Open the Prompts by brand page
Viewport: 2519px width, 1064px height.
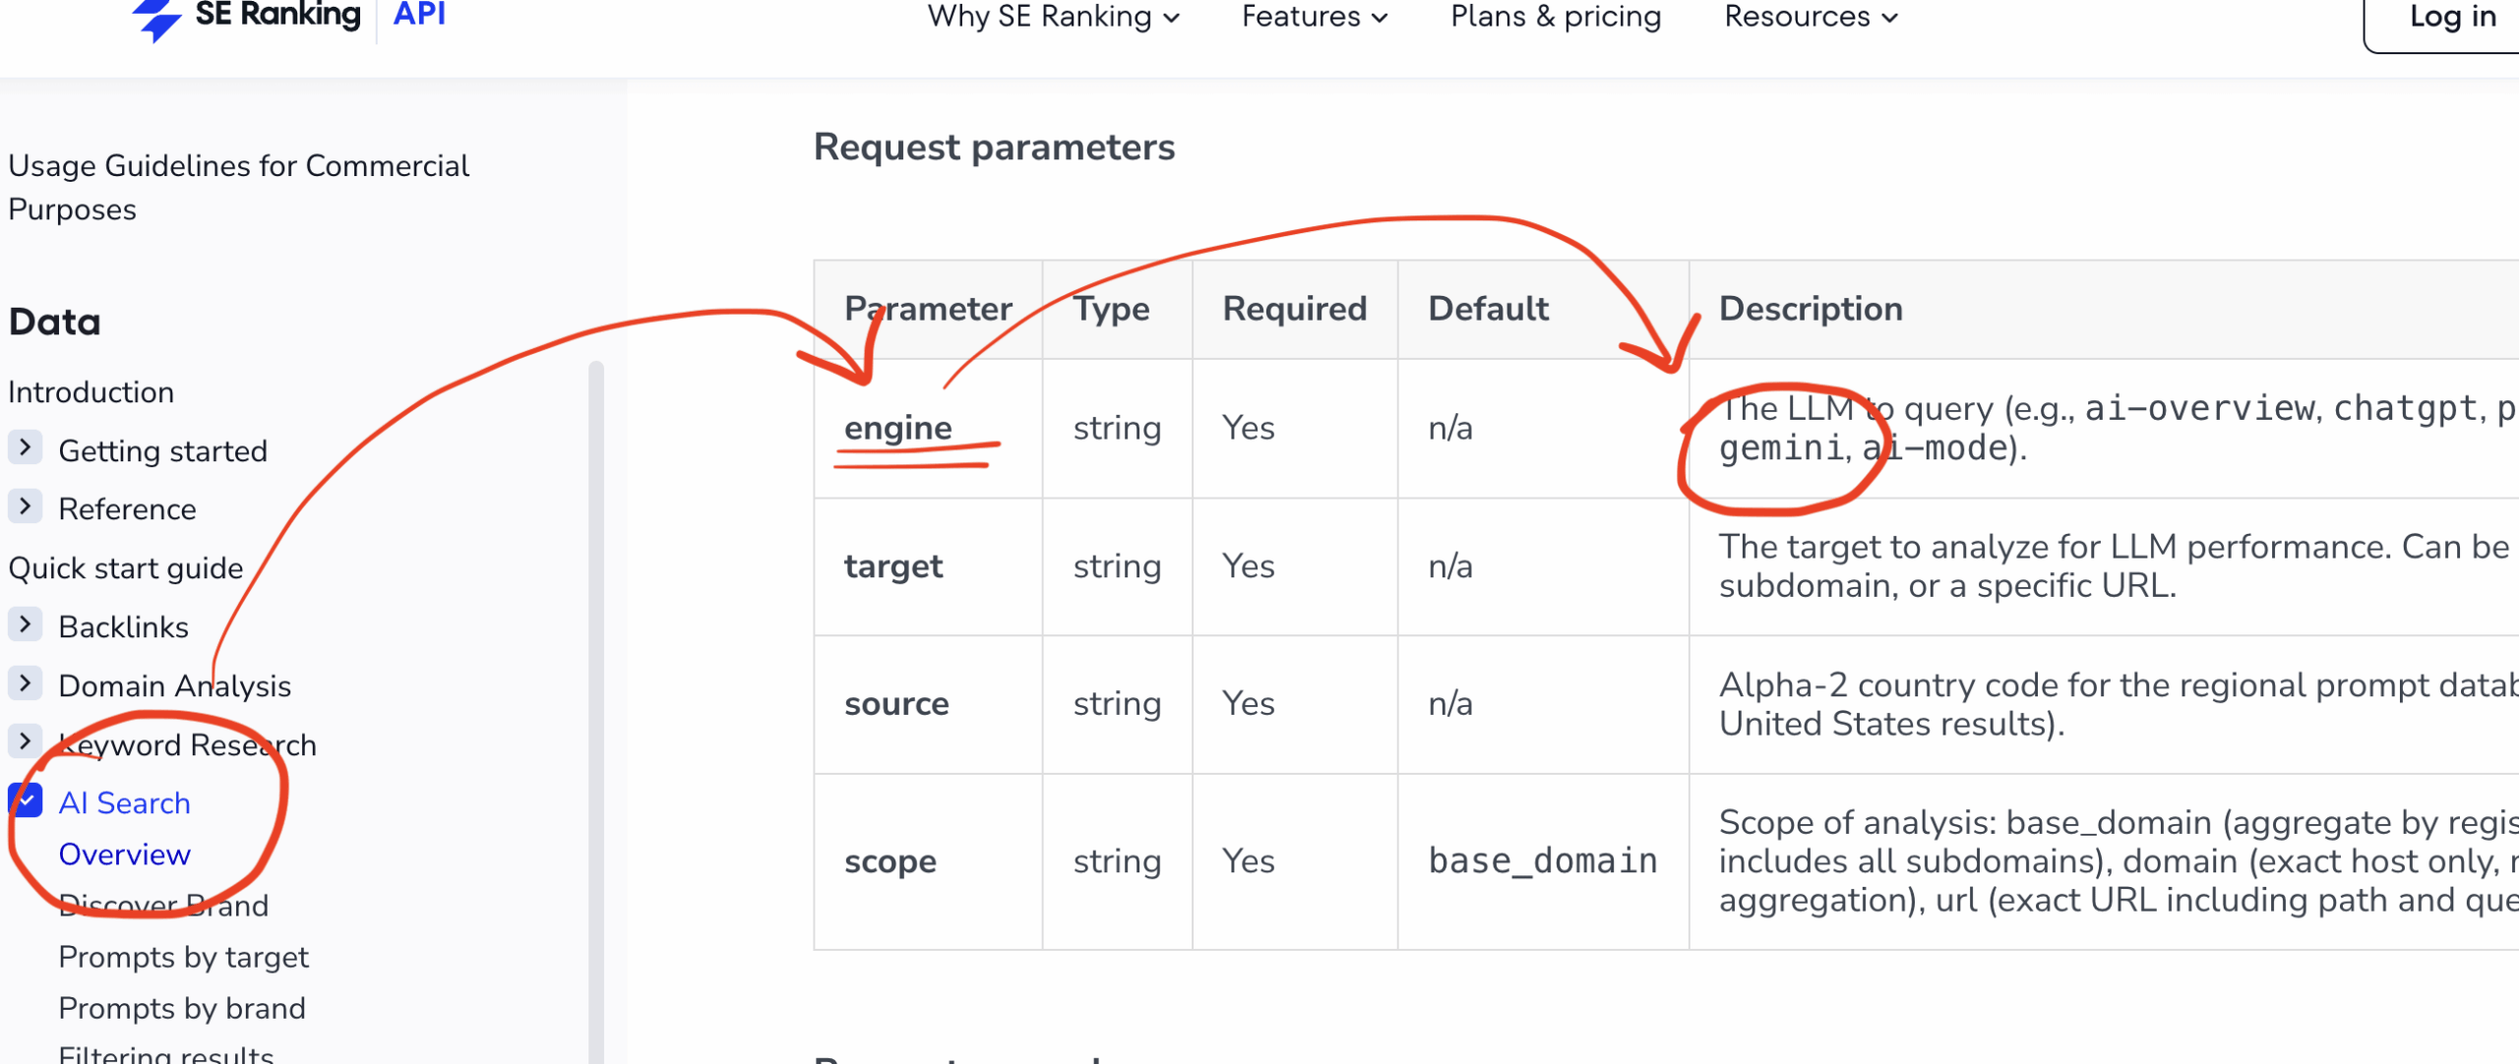click(x=182, y=1008)
